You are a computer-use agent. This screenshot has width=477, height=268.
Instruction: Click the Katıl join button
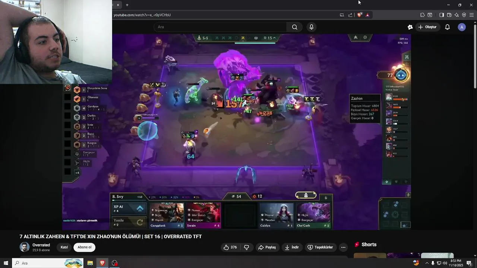click(x=64, y=247)
